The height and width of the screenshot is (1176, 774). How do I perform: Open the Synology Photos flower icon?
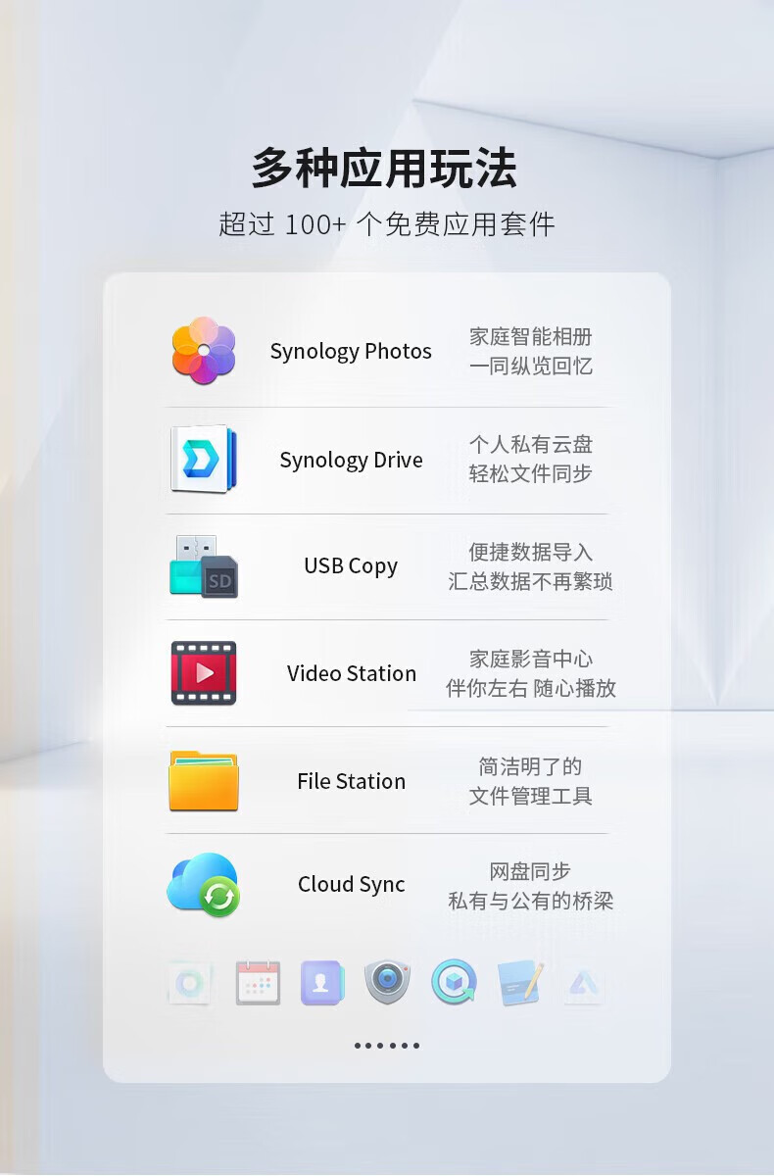pos(204,351)
